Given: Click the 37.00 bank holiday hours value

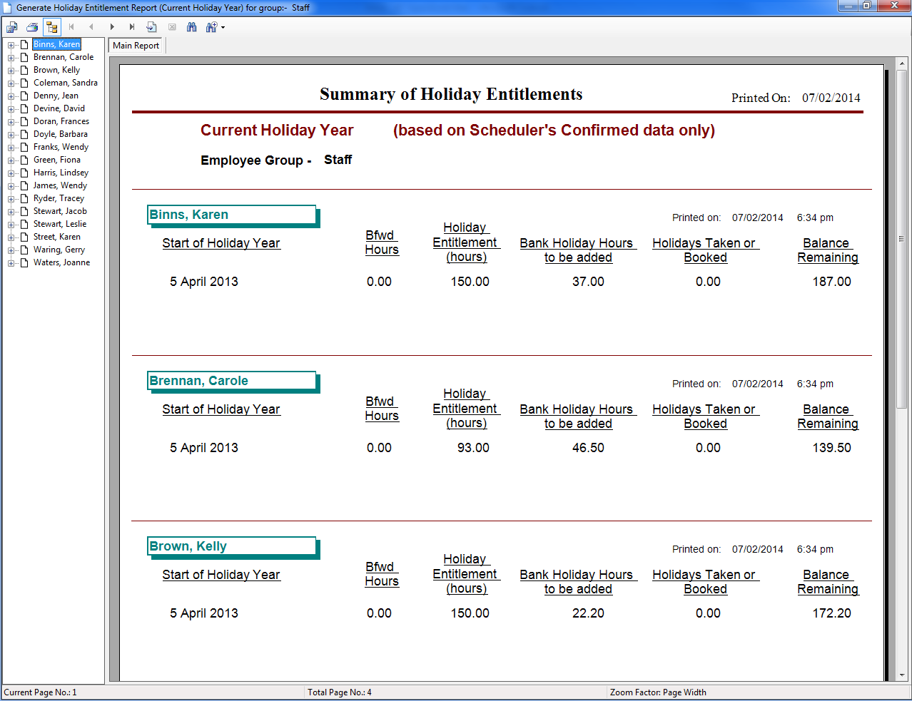Looking at the screenshot, I should (588, 282).
